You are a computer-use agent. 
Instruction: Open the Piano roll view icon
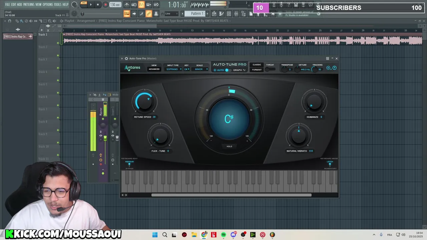click(x=222, y=14)
